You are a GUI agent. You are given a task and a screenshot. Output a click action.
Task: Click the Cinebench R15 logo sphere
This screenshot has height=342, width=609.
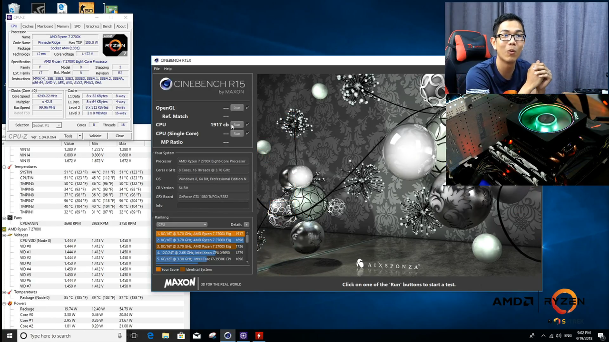tap(166, 84)
